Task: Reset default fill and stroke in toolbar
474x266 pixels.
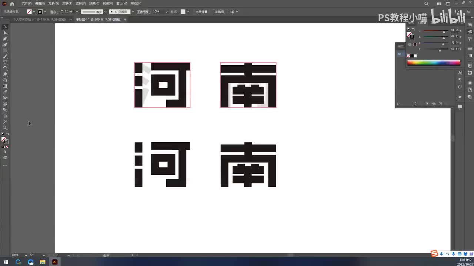Action: (3, 134)
